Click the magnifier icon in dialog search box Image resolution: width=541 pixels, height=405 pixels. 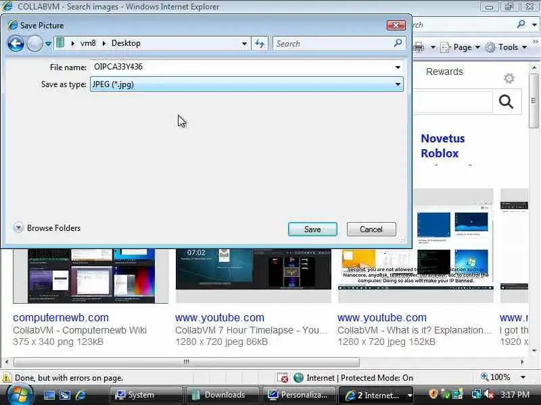(398, 43)
